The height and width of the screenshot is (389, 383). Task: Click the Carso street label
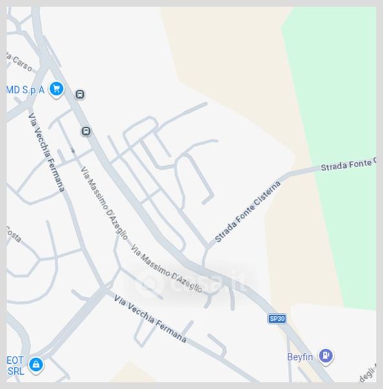click(19, 62)
